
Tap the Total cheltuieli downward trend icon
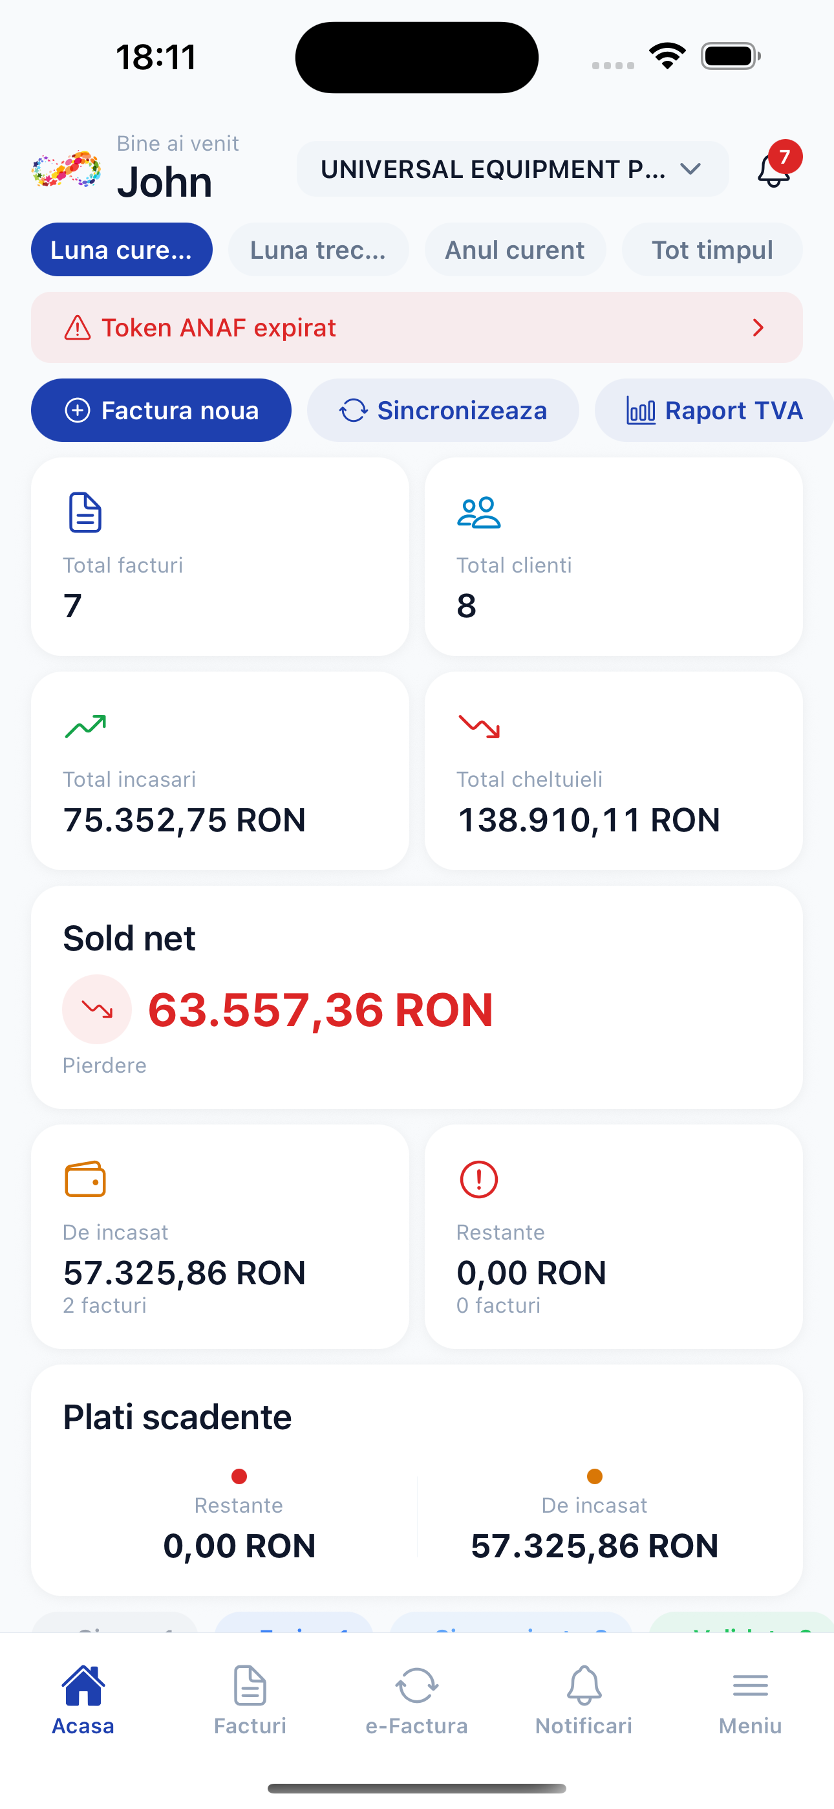pyautogui.click(x=479, y=727)
